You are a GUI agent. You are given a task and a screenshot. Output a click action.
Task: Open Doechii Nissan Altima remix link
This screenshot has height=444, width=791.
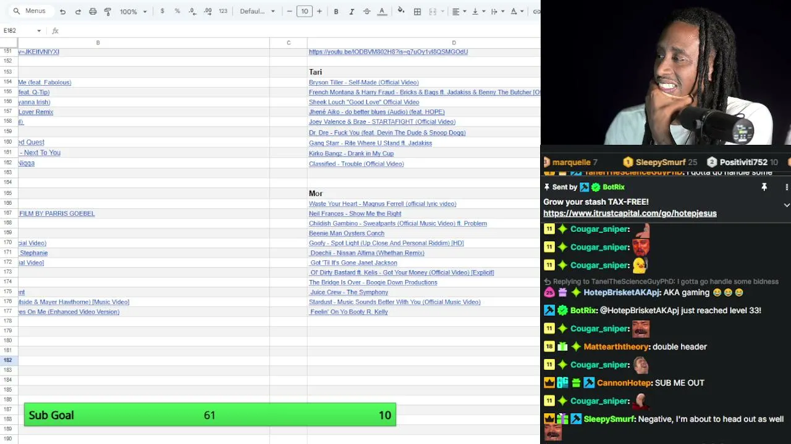(367, 253)
